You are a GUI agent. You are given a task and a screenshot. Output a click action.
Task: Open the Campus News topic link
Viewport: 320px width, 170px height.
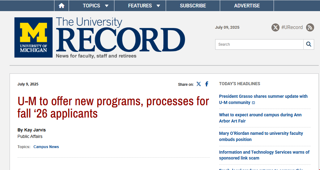click(x=46, y=147)
